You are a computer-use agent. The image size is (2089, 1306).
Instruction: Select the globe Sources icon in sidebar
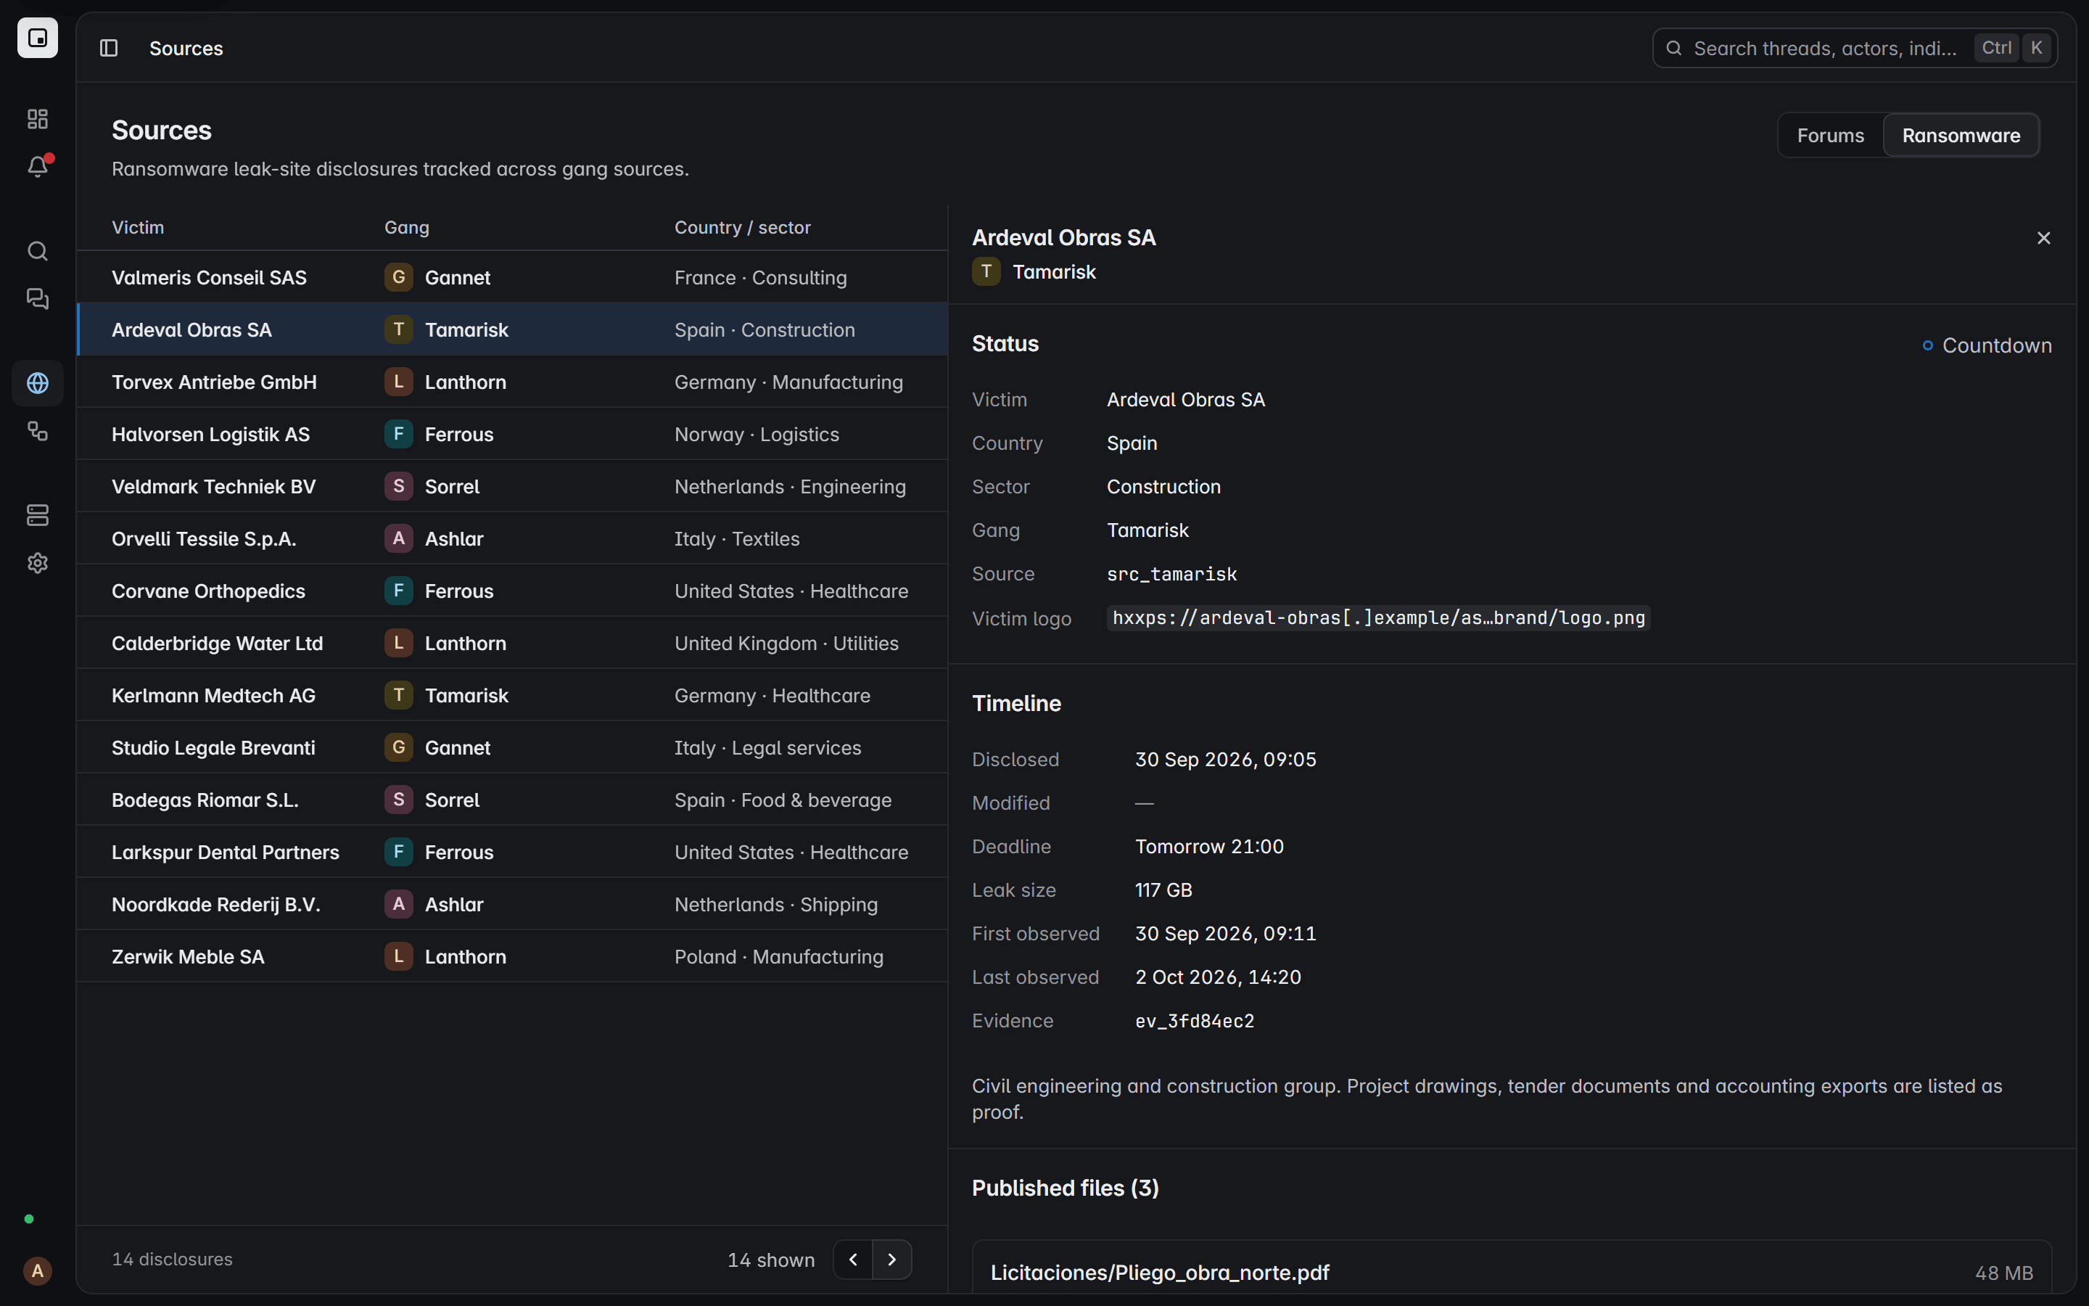click(37, 382)
